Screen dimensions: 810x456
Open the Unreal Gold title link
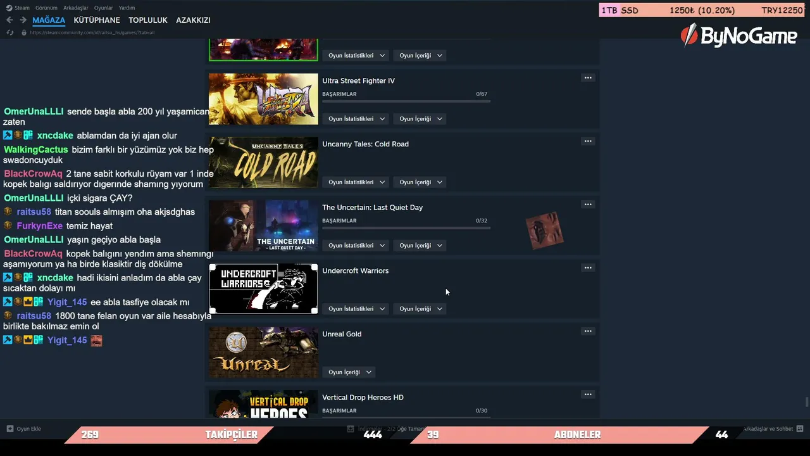click(342, 334)
